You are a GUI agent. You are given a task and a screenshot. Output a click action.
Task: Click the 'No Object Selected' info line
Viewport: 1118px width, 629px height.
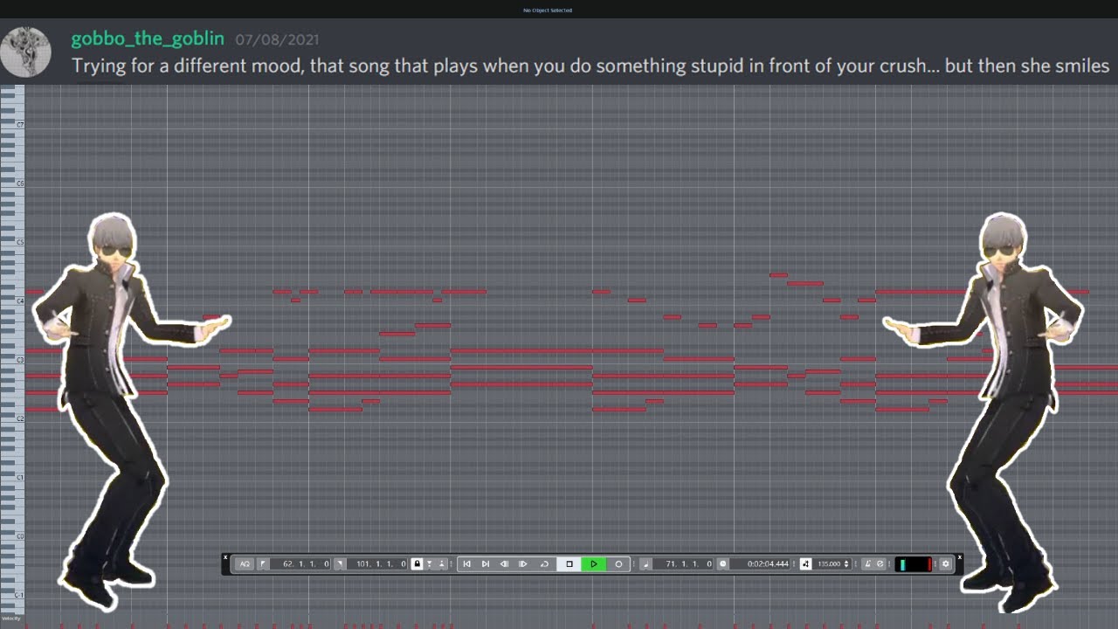[x=548, y=10]
